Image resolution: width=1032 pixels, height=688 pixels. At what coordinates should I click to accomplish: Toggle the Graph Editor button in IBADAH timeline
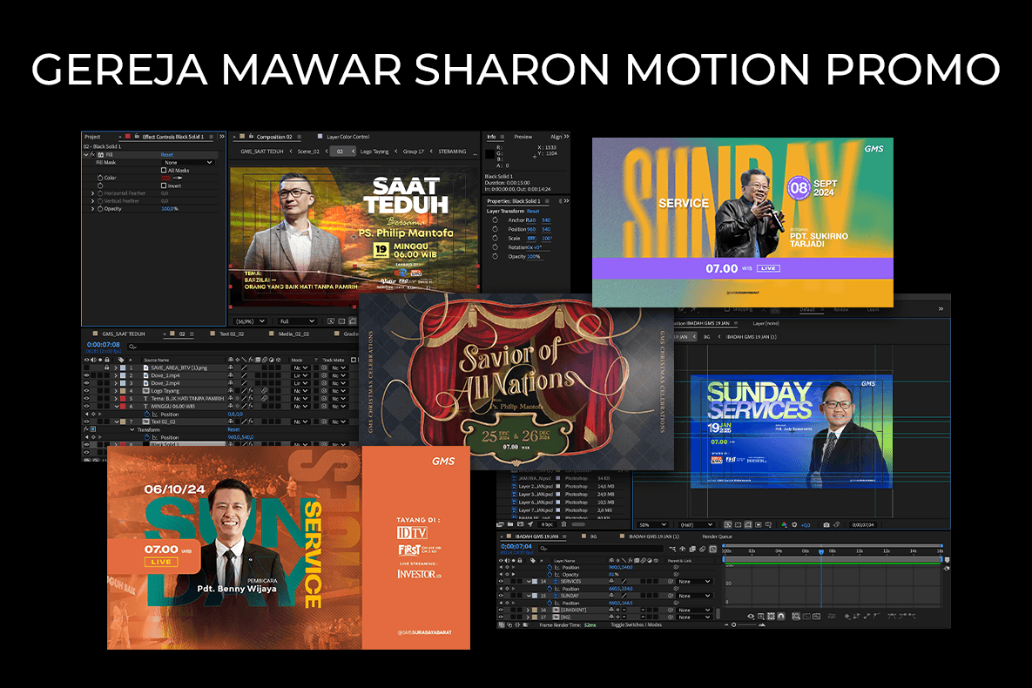click(712, 549)
